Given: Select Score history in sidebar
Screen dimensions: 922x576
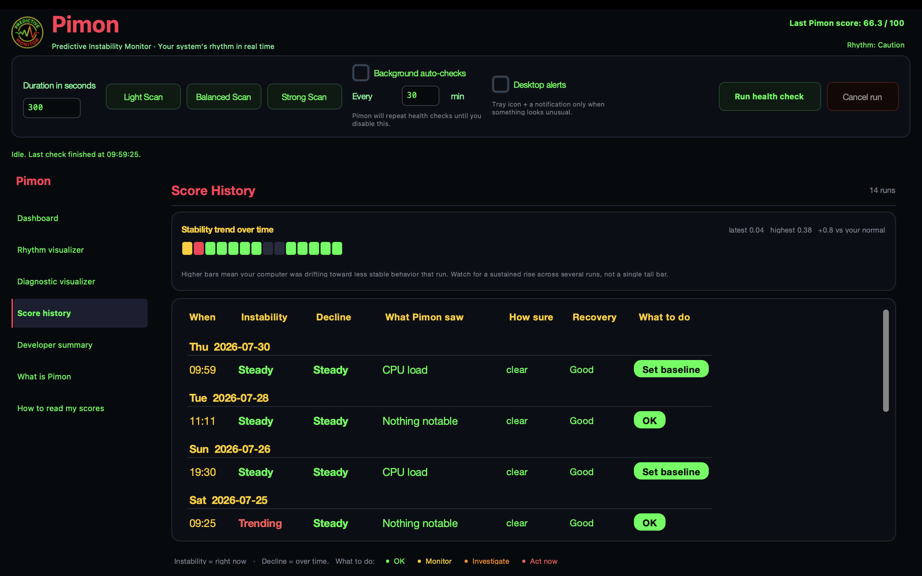Looking at the screenshot, I should pos(80,313).
